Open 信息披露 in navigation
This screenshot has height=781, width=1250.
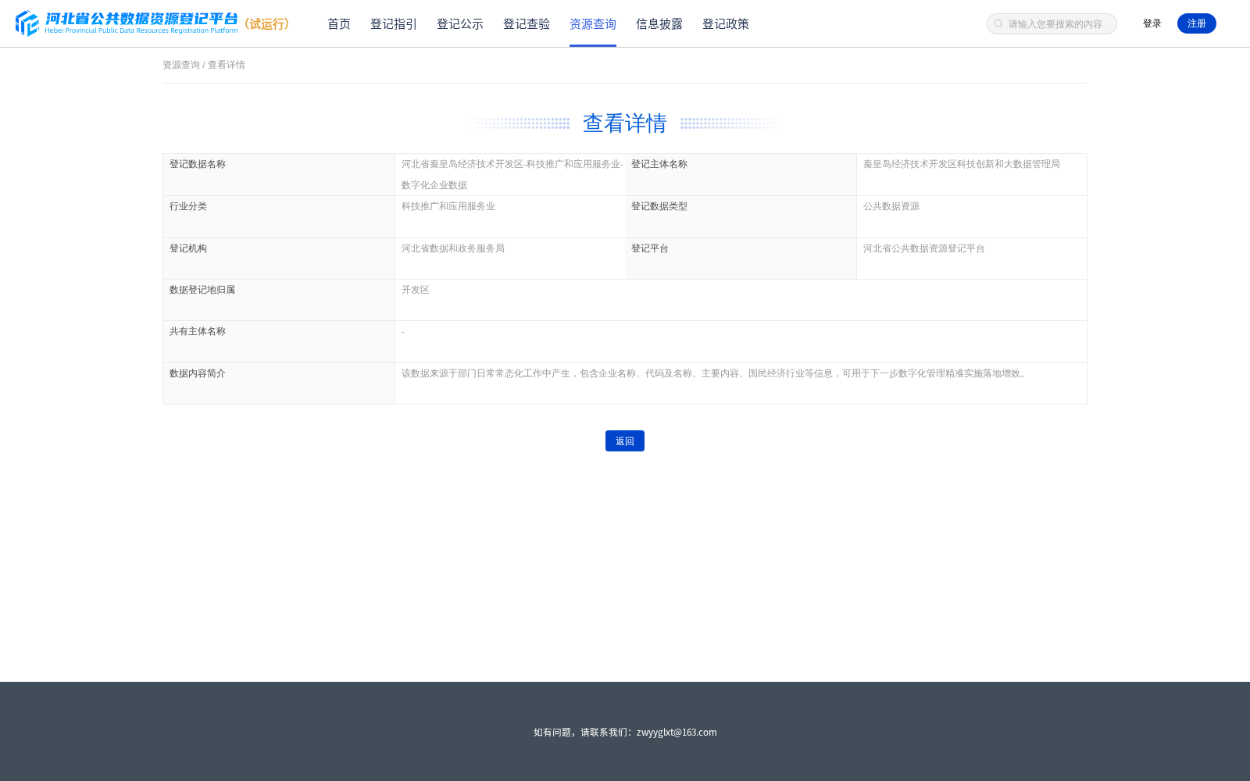pos(659,24)
